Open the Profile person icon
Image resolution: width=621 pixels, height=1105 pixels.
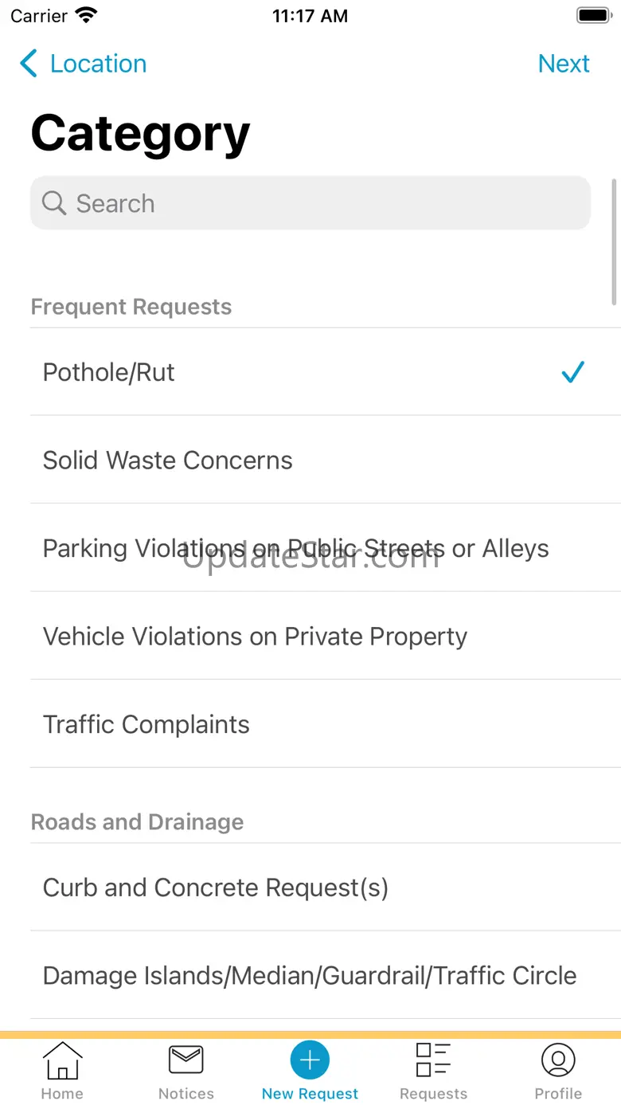coord(558,1060)
